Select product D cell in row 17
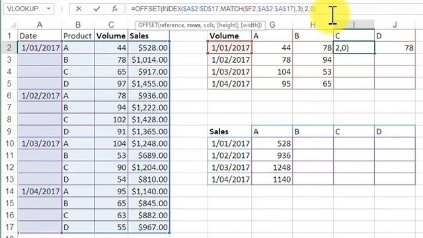The image size is (423, 238). click(x=78, y=227)
